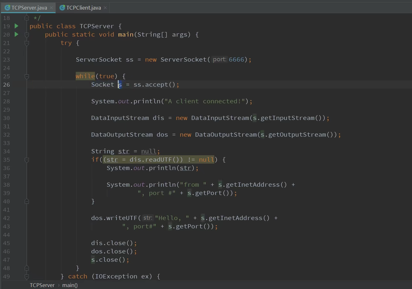Collapse the comment block ending on line 18

(27, 18)
